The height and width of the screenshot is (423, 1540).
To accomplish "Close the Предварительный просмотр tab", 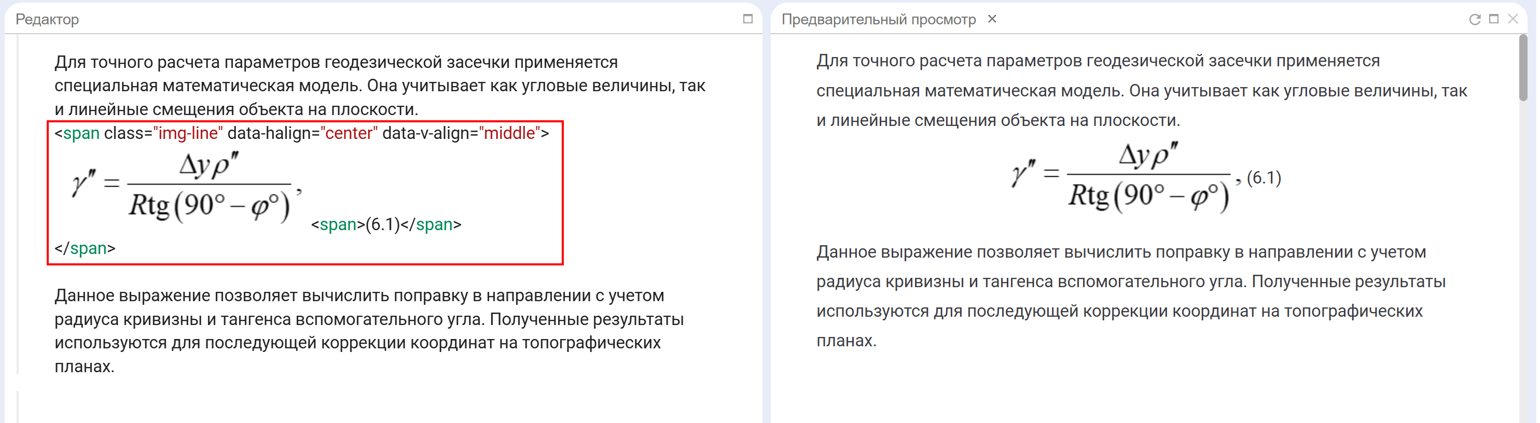I will click(x=992, y=19).
